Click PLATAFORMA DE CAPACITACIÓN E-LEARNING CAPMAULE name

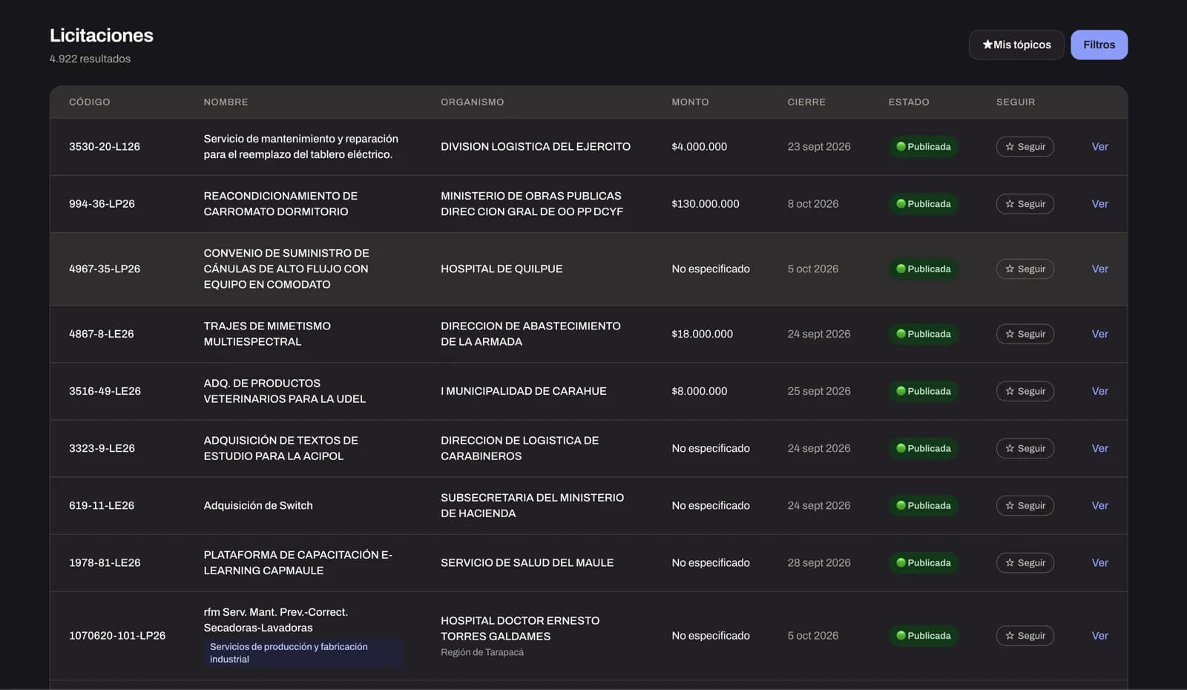pos(297,562)
